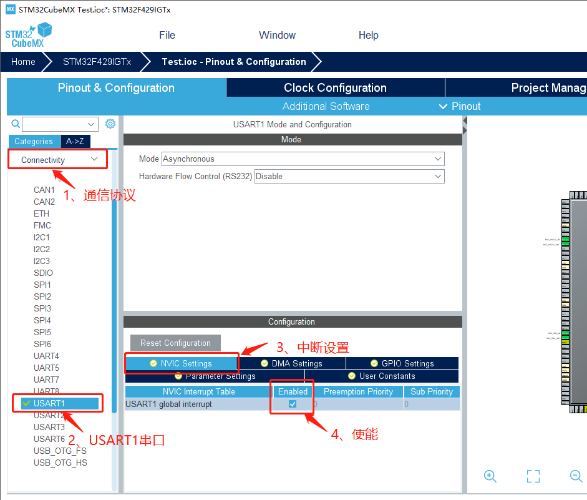
Task: Zoom out of the pinout view
Action: pyautogui.click(x=576, y=476)
